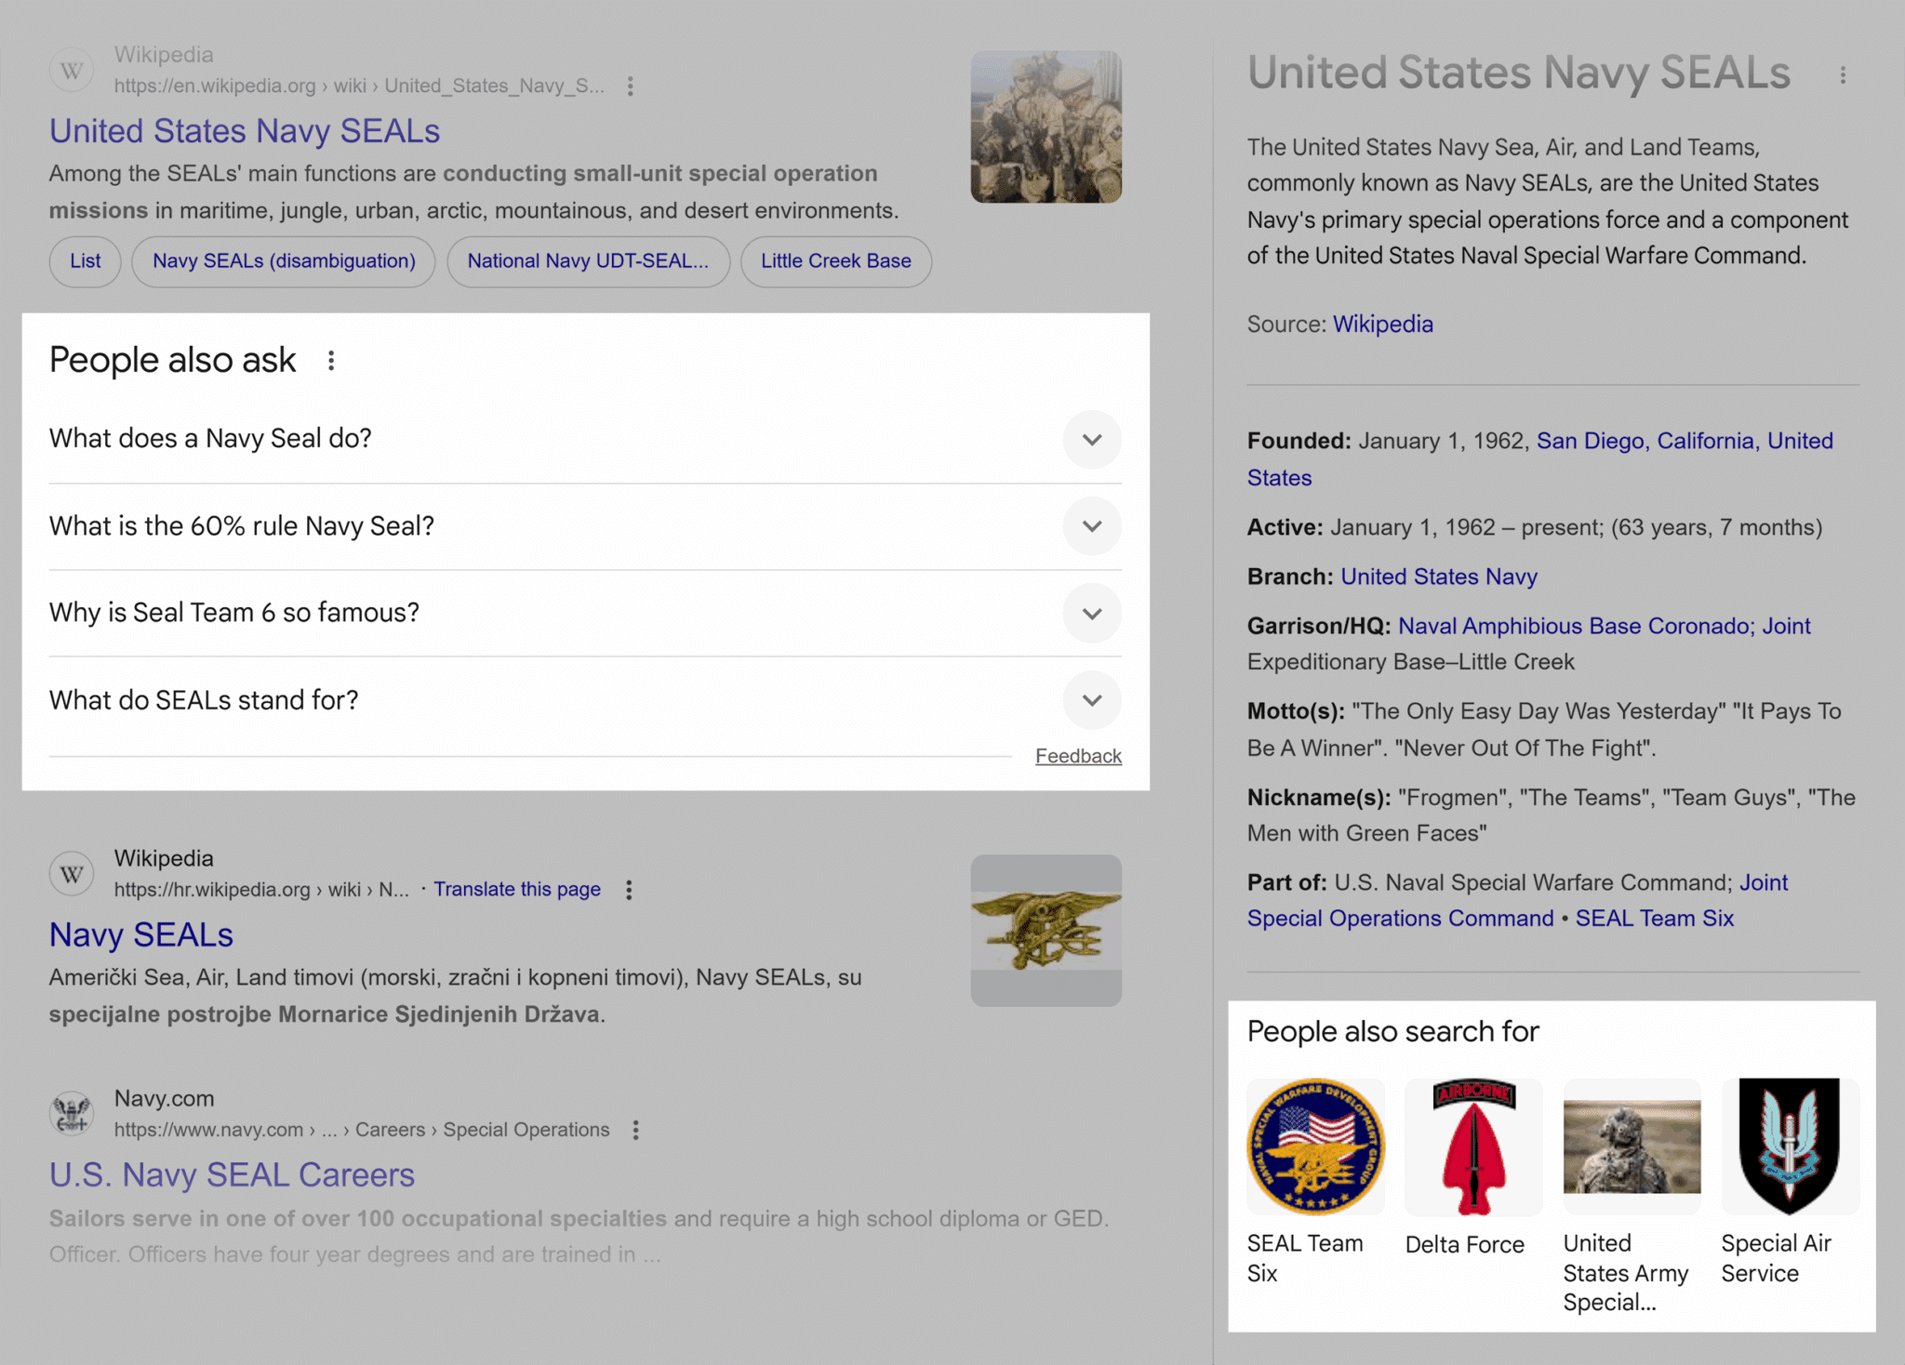Select 'National Navy UDT-SEAL...' chip

588,261
